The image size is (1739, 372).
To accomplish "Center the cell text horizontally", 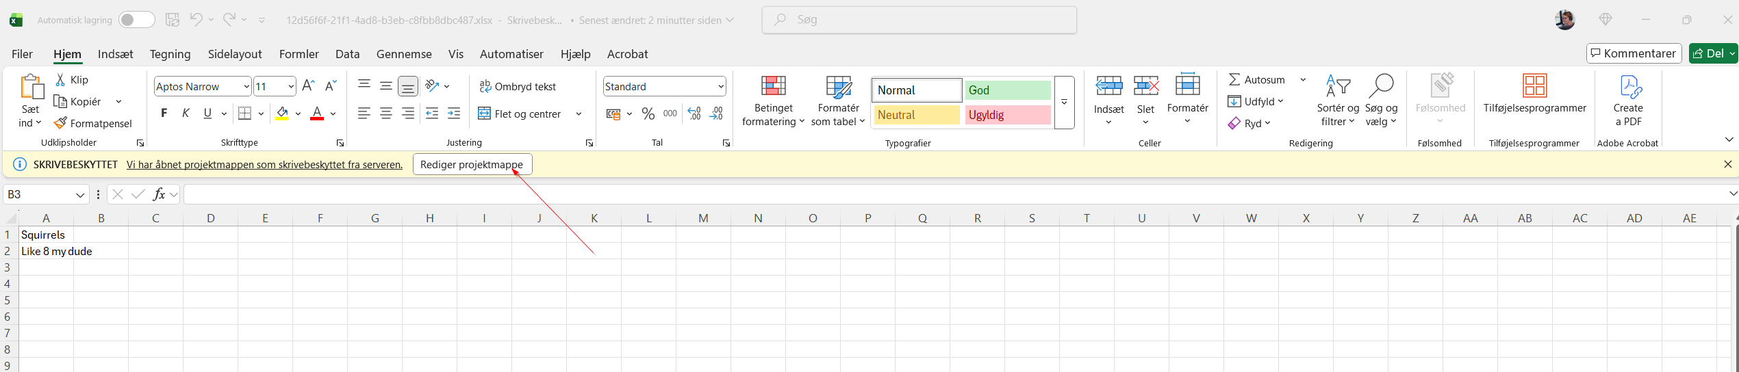I will click(x=386, y=114).
